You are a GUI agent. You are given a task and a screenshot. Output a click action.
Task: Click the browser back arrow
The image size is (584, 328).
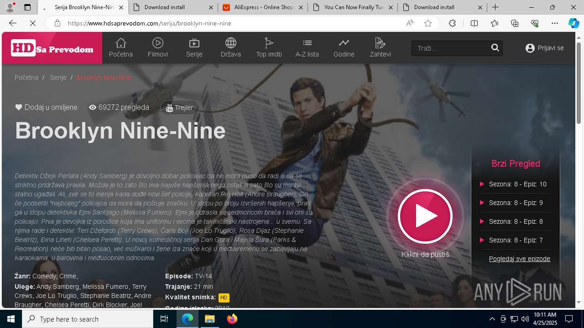pyautogui.click(x=13, y=23)
